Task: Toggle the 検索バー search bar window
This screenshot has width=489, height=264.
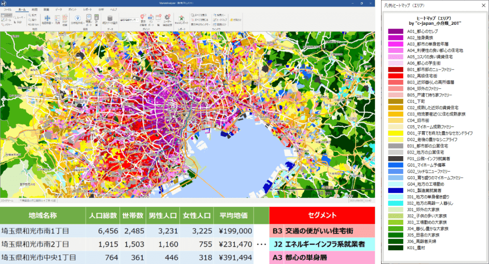Action: pos(220,15)
